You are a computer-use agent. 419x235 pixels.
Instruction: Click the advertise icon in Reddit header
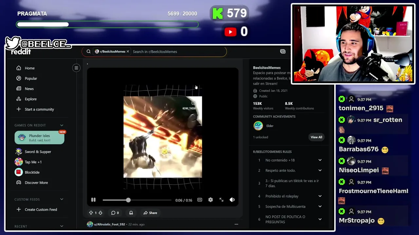[x=283, y=52]
